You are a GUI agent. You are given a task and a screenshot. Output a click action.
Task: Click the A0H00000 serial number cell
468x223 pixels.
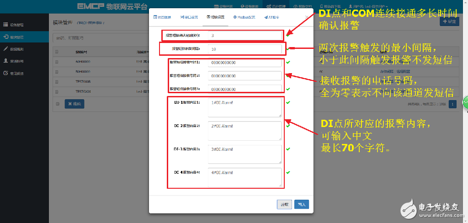[x=83, y=62]
